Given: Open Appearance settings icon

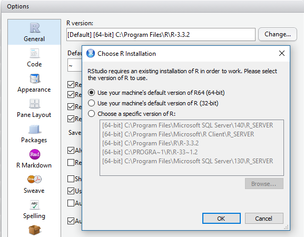Looking at the screenshot, I should point(35,78).
